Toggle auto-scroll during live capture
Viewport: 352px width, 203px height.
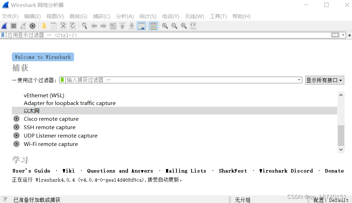pos(142,26)
